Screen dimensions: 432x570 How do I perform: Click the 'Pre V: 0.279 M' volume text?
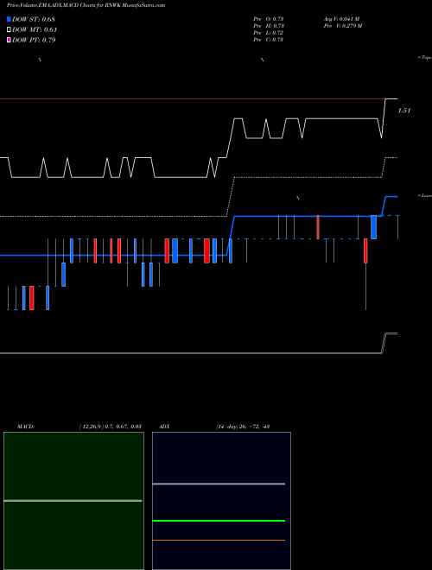[343, 26]
